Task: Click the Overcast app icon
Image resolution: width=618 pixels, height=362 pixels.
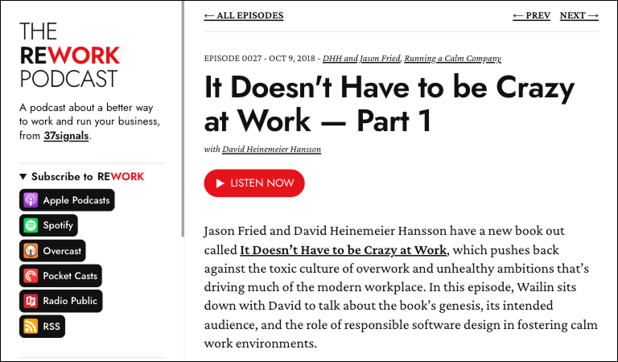Action: (31, 250)
